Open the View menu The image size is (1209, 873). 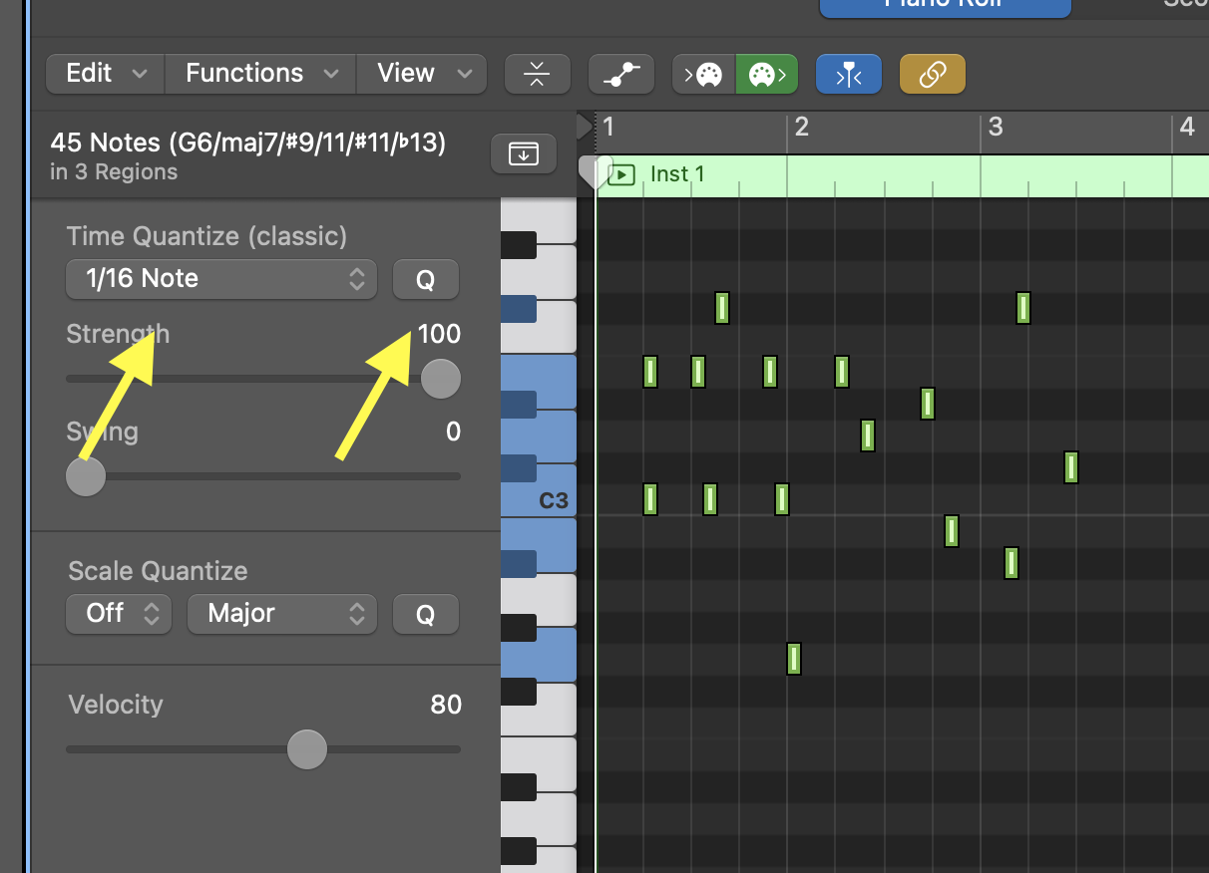tap(422, 74)
